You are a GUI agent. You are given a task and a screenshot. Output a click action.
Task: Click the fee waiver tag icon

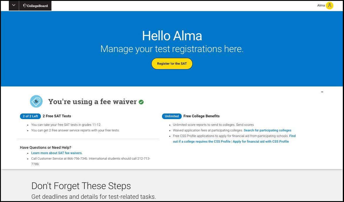[36, 101]
